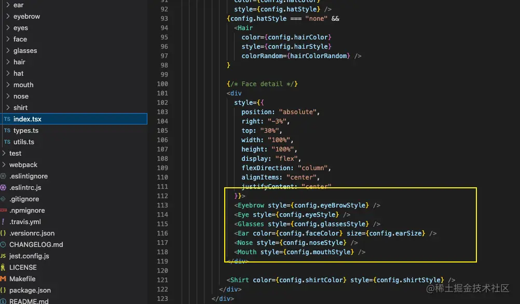
Task: Open the webpack folder
Action: click(x=23, y=165)
